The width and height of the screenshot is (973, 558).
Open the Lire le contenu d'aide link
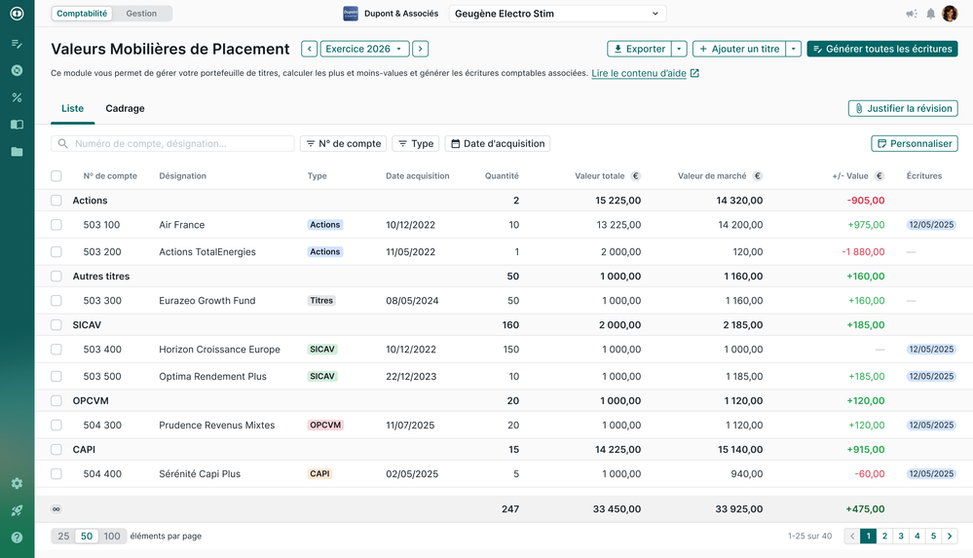click(x=639, y=73)
